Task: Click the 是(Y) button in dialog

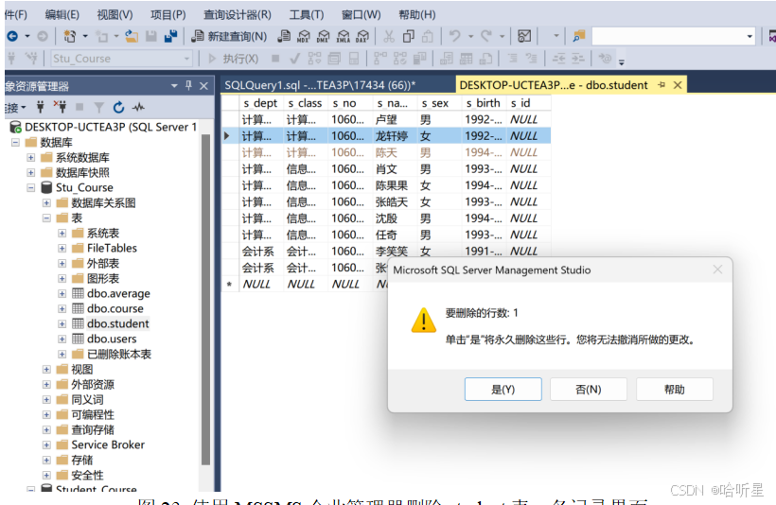Action: [503, 390]
